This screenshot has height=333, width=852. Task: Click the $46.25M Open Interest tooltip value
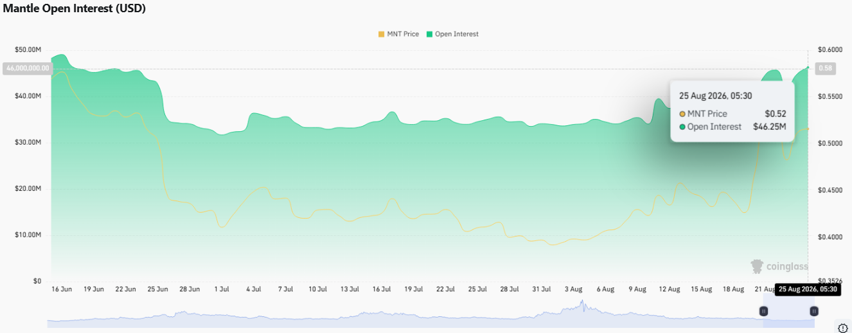point(770,127)
